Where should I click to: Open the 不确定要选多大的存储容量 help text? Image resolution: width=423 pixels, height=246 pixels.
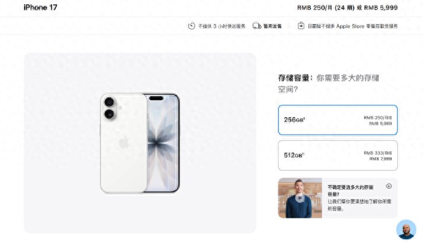pos(351,190)
